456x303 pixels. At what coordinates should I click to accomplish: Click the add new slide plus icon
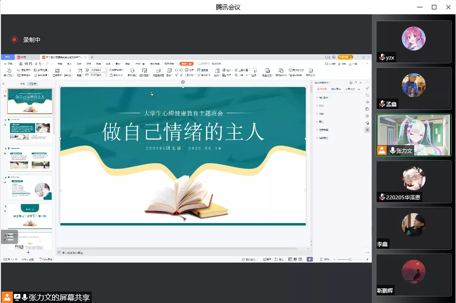tap(28, 253)
